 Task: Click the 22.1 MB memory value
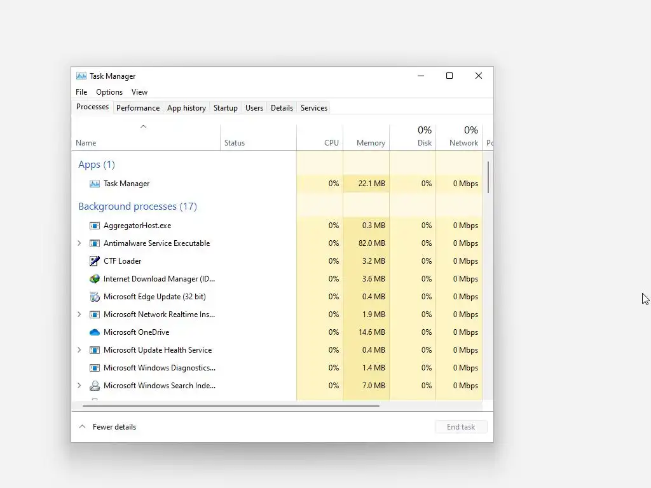(x=371, y=184)
